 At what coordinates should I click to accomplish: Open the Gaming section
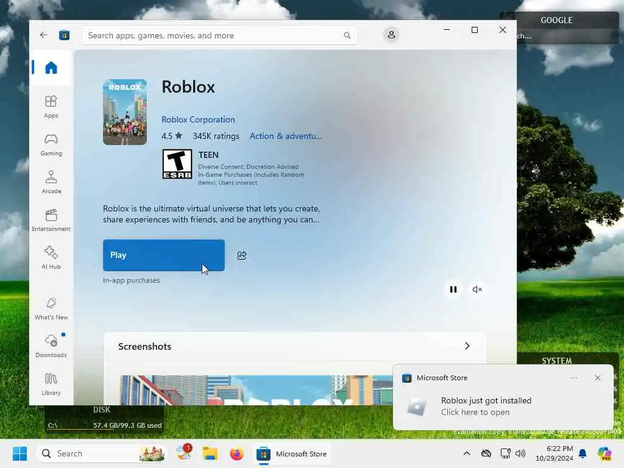[x=51, y=144]
